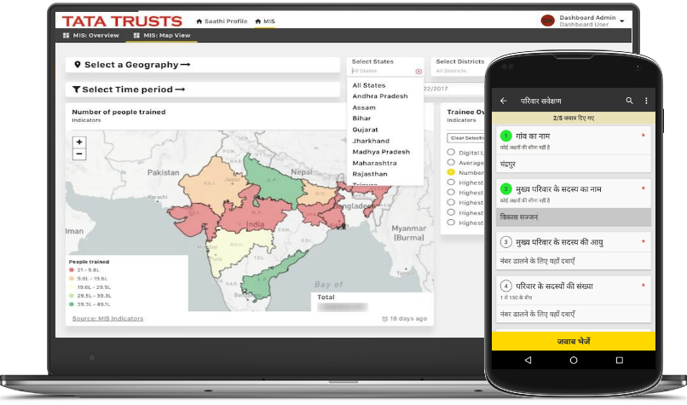The image size is (687, 405).
Task: Zoom out on the map
Action: coord(79,153)
